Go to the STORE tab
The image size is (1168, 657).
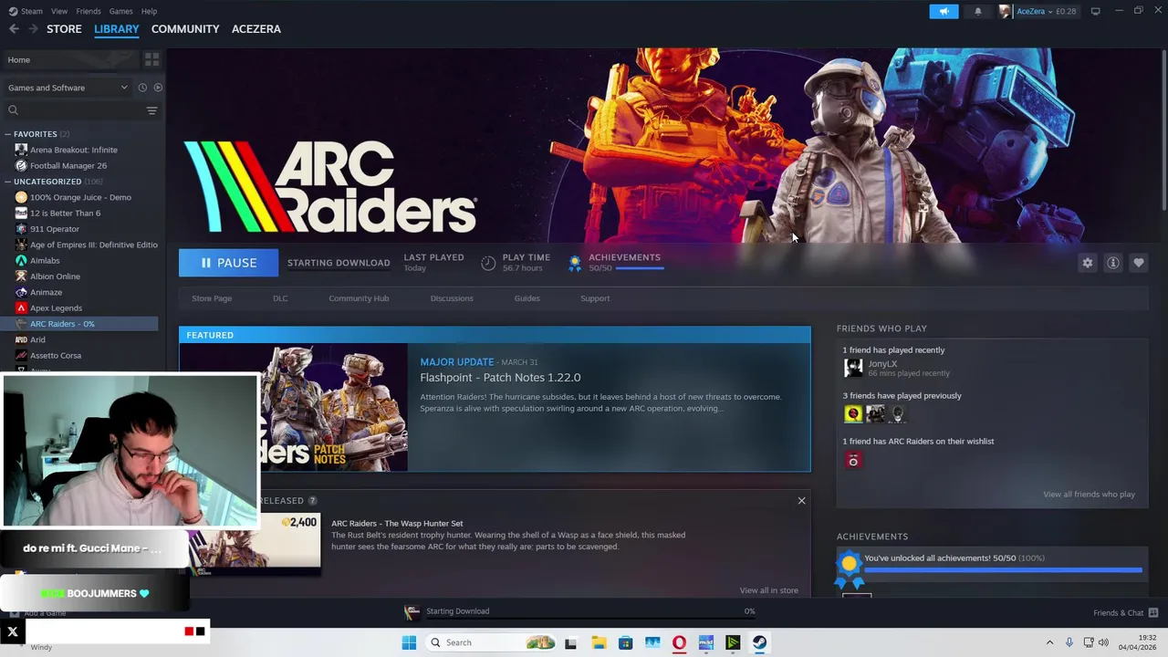pos(64,29)
